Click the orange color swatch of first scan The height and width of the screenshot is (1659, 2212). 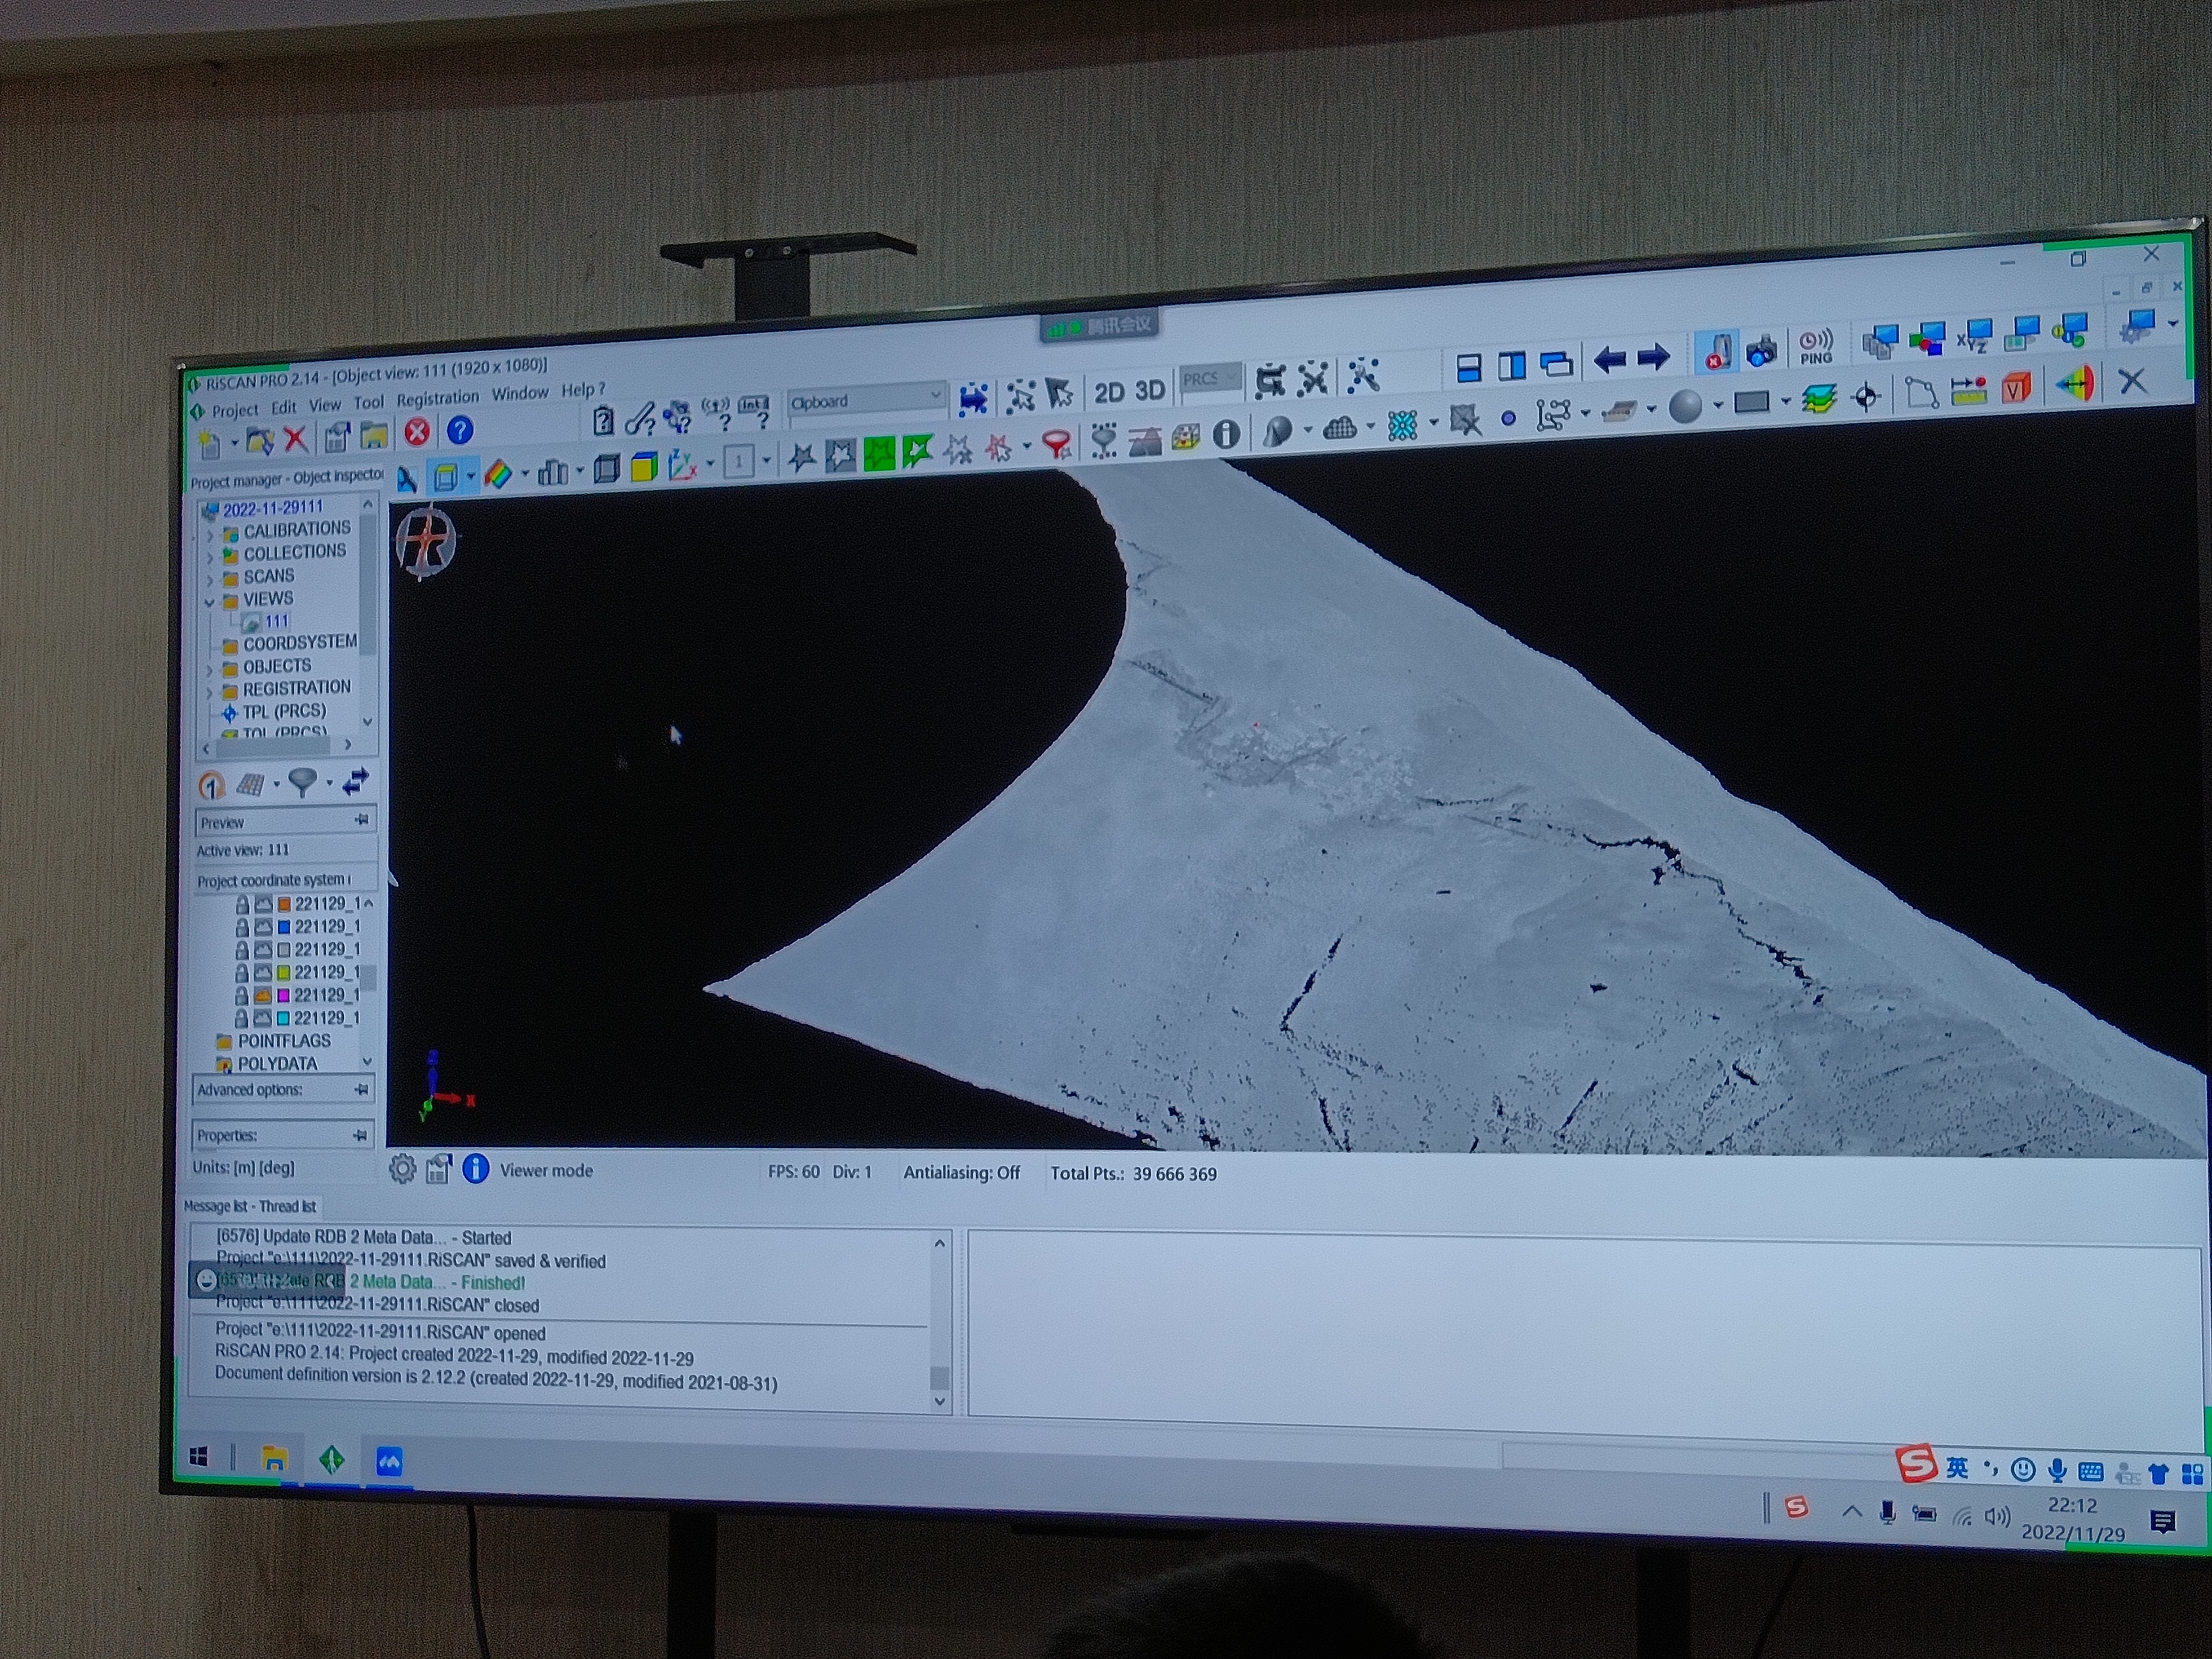point(284,904)
